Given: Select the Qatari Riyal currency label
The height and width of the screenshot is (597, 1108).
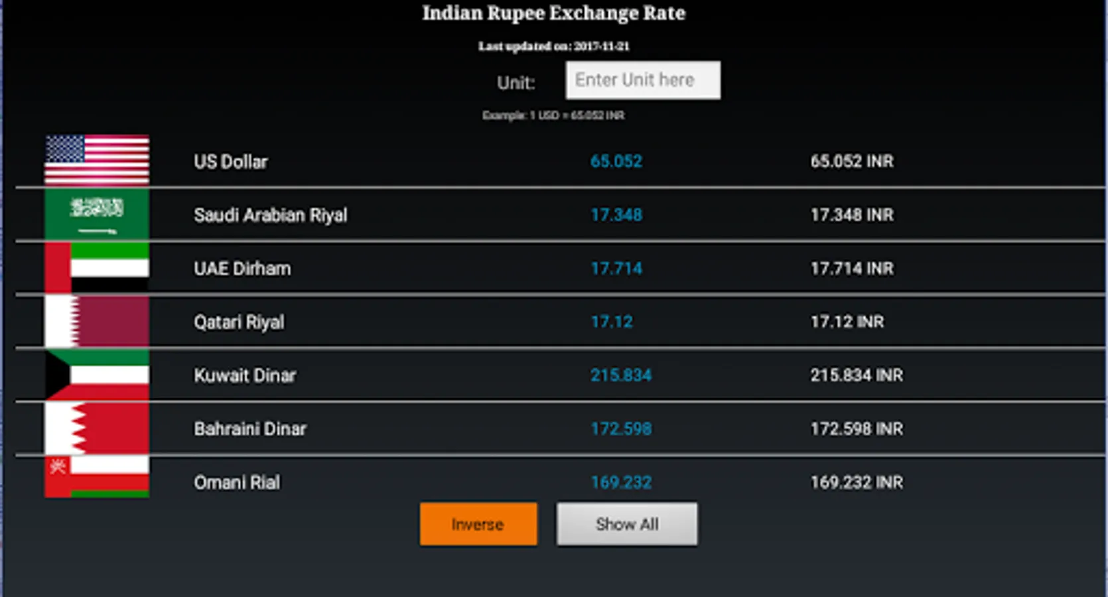Looking at the screenshot, I should 239,322.
